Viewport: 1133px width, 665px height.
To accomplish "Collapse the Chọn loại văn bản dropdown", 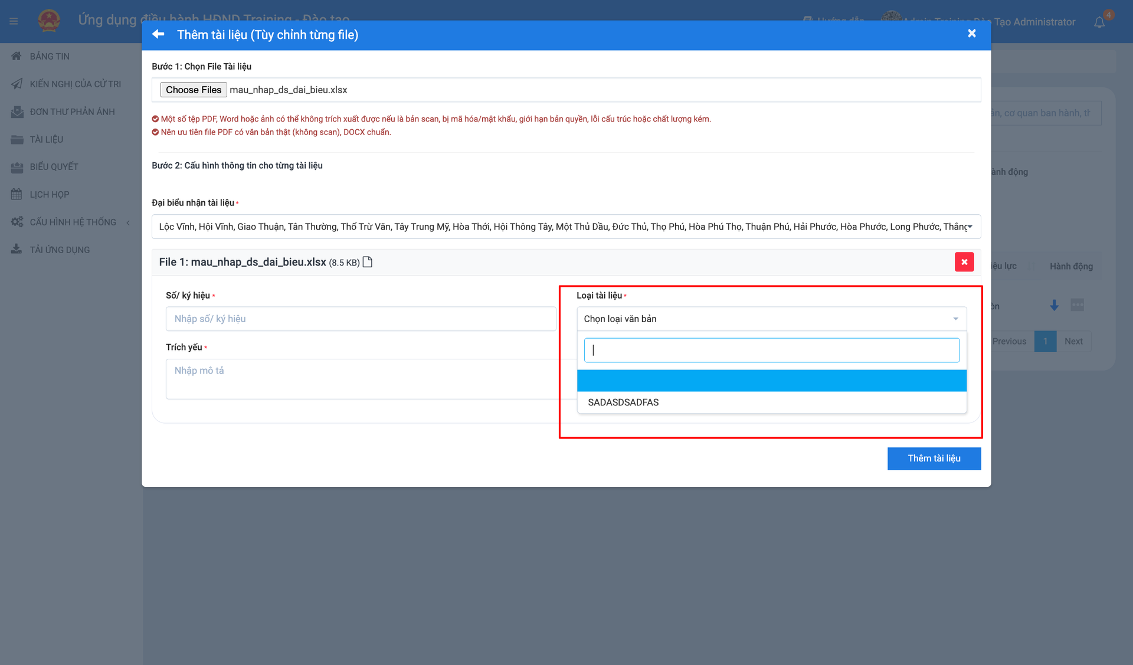I will [x=955, y=319].
